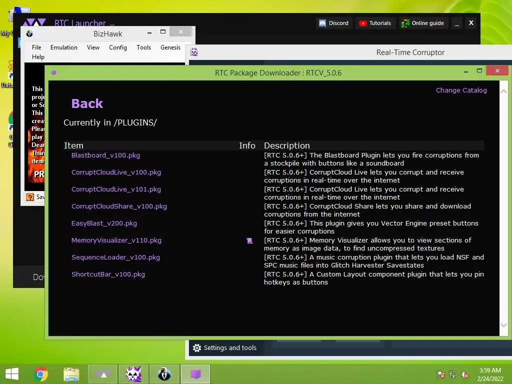Maximize the BizHawk window
Image resolution: width=512 pixels, height=384 pixels.
point(163,31)
